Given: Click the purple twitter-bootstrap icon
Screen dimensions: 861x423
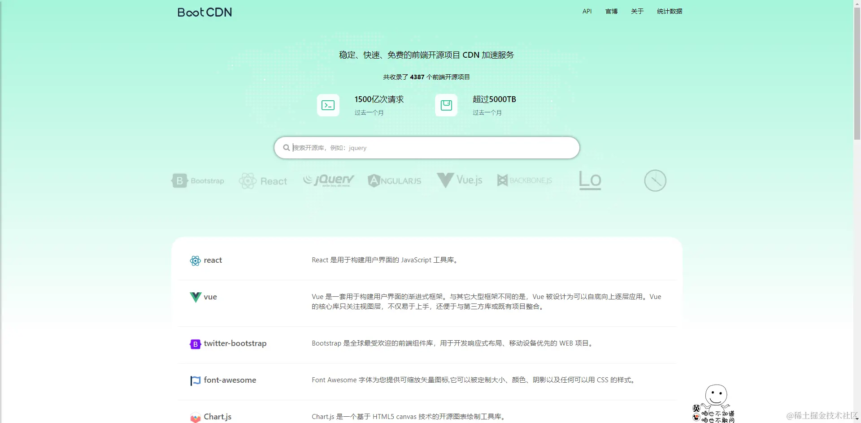Looking at the screenshot, I should (x=196, y=344).
